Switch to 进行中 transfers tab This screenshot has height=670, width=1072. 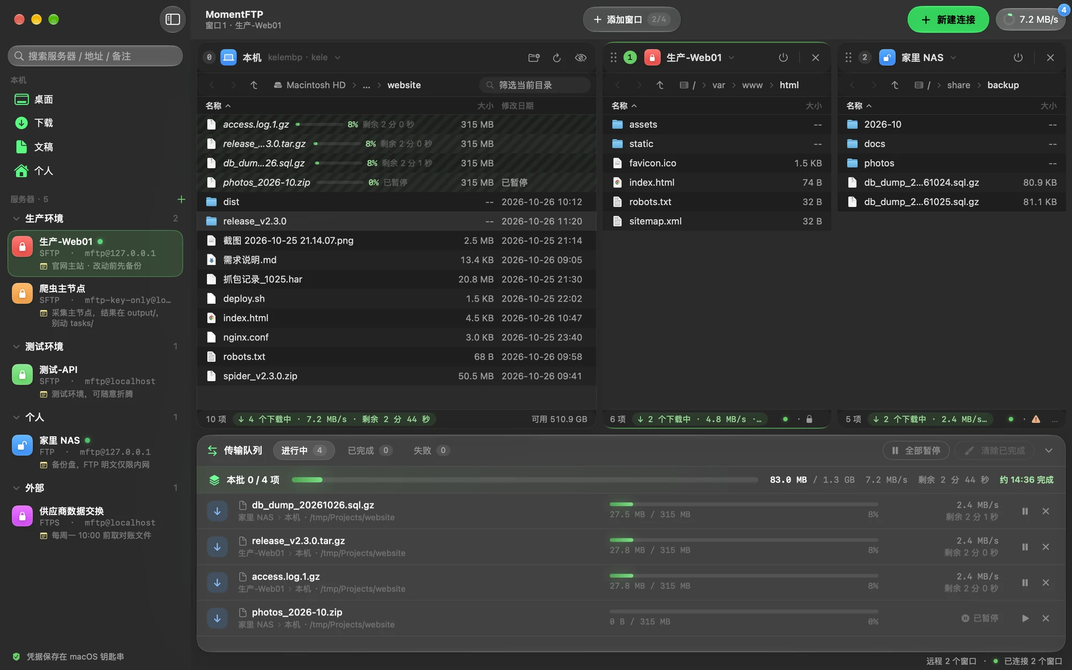303,451
